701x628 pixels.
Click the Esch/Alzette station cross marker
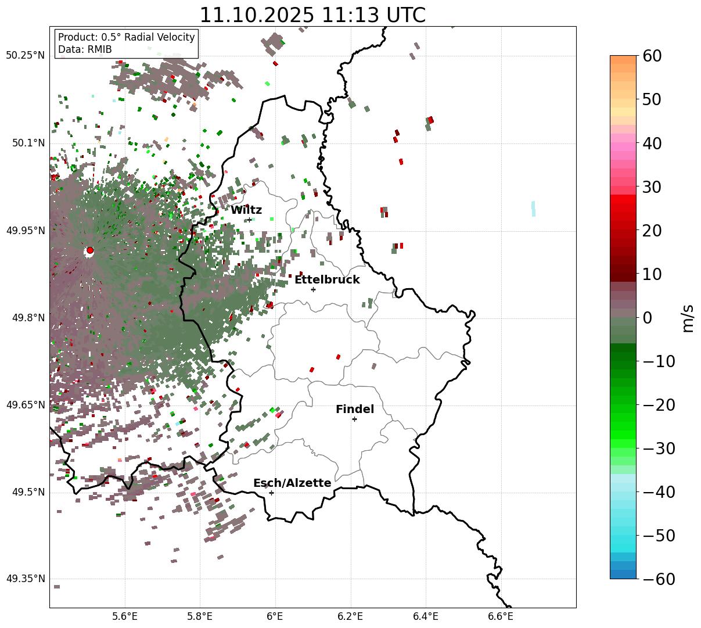click(271, 493)
